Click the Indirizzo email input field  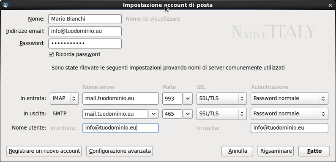[85, 31]
